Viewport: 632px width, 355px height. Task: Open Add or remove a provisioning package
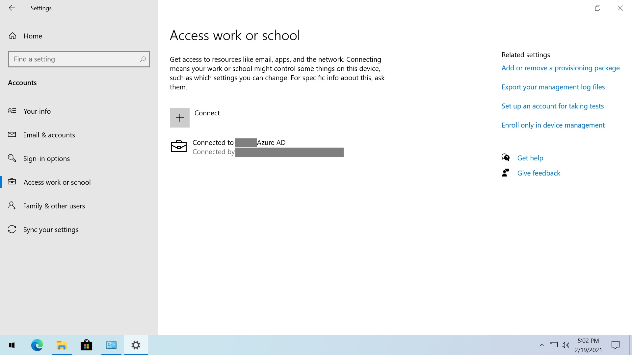pos(561,68)
